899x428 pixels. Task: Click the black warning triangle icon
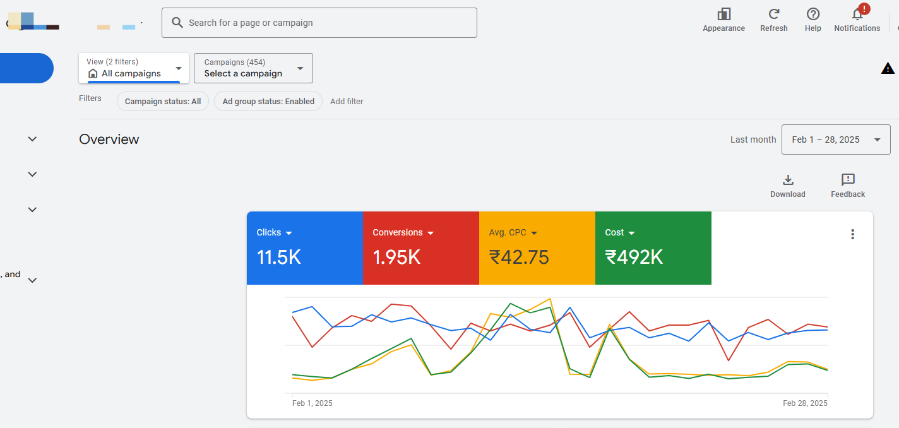coord(888,68)
